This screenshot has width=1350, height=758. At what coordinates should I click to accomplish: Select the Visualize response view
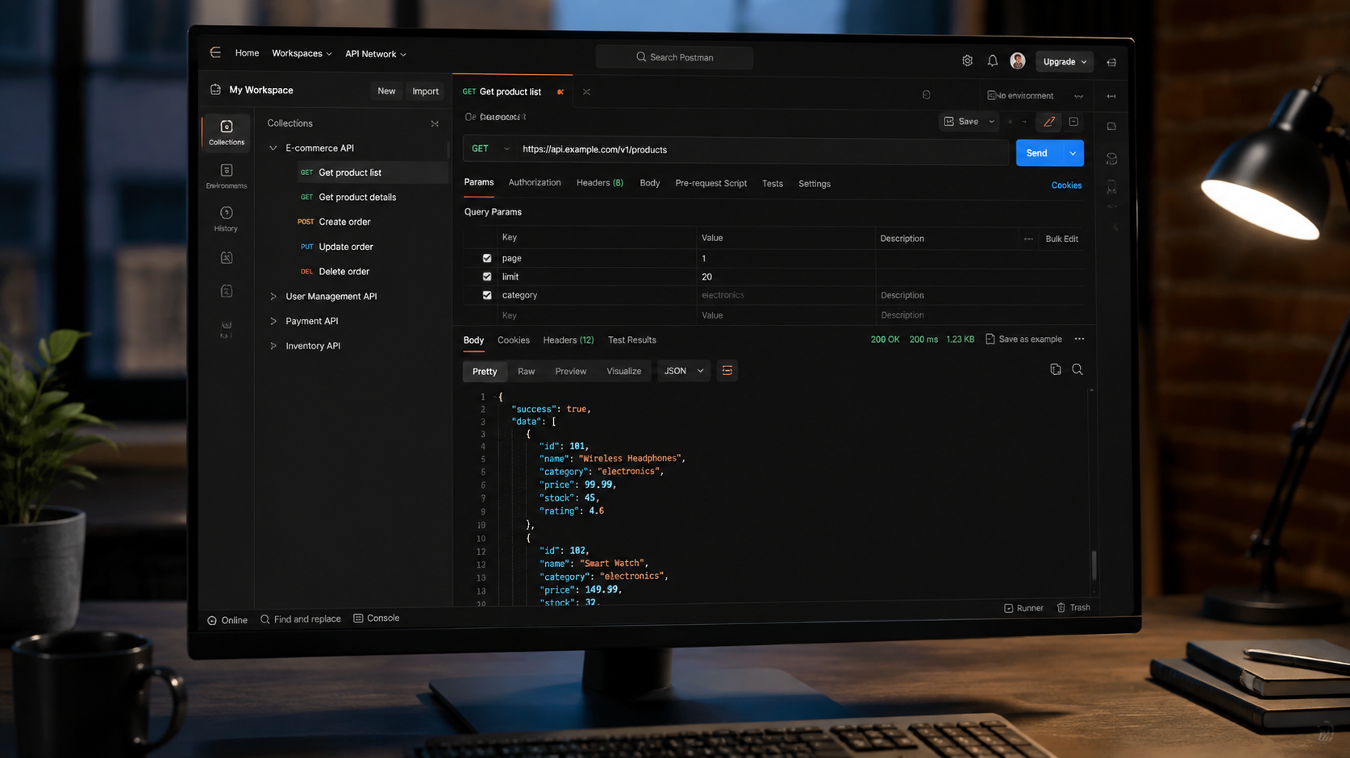pos(624,371)
